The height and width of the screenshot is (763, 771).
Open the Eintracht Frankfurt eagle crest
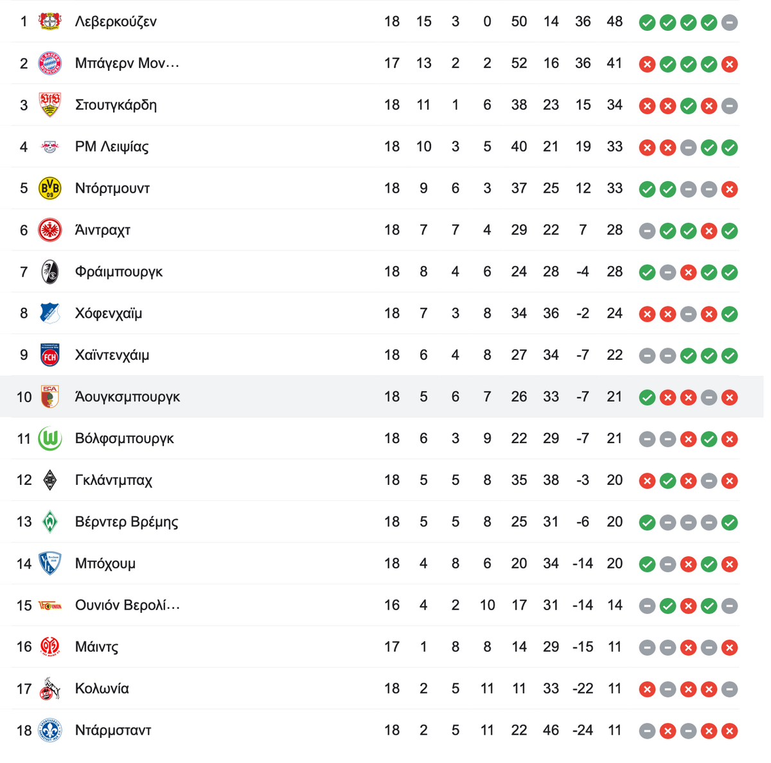click(49, 230)
